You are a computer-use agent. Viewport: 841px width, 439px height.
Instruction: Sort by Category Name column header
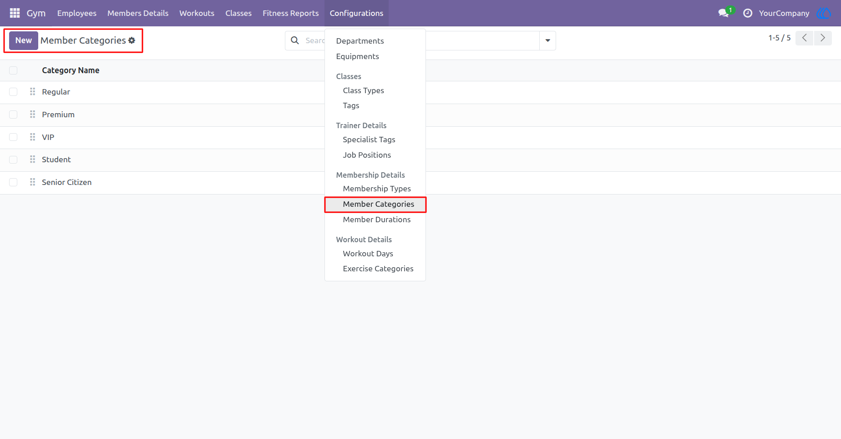(x=71, y=70)
